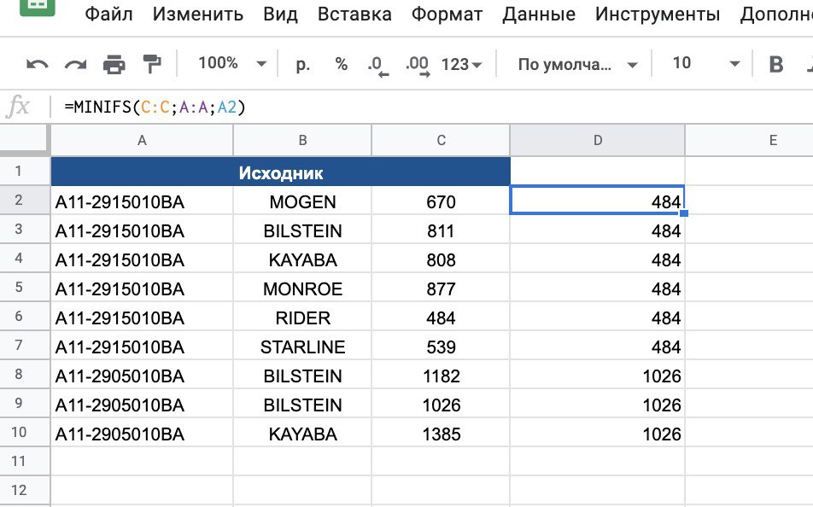This screenshot has height=507, width=813.
Task: Increase decimal places button
Action: 417,65
